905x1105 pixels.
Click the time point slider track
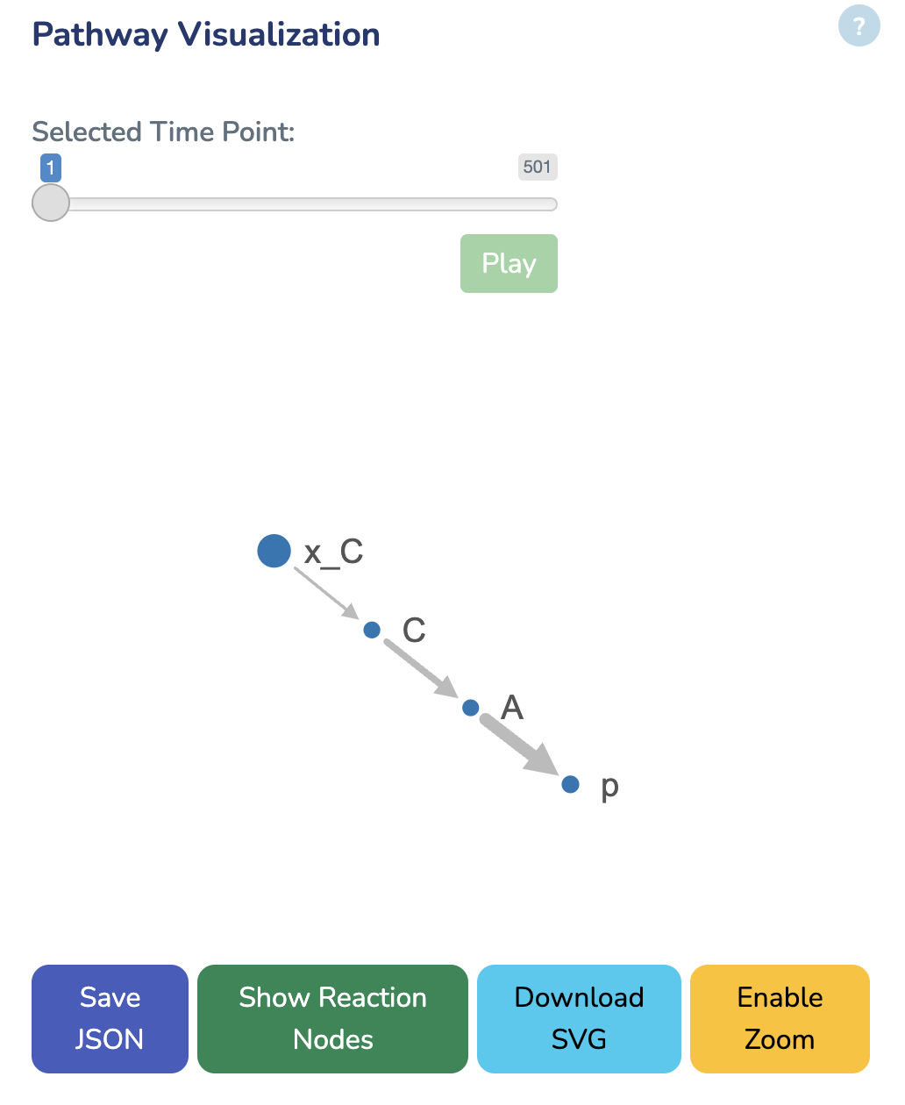coord(307,203)
